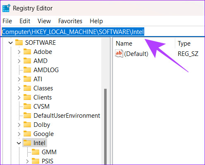Screen dimensions: 205x165
Task: Expand the PSIS key
Action: click(x=27, y=161)
